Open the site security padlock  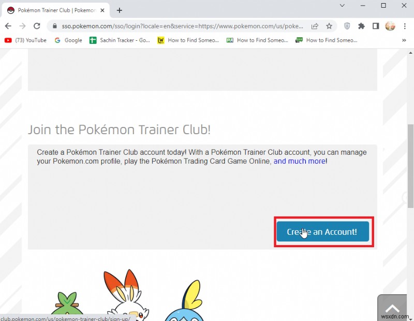(x=55, y=26)
